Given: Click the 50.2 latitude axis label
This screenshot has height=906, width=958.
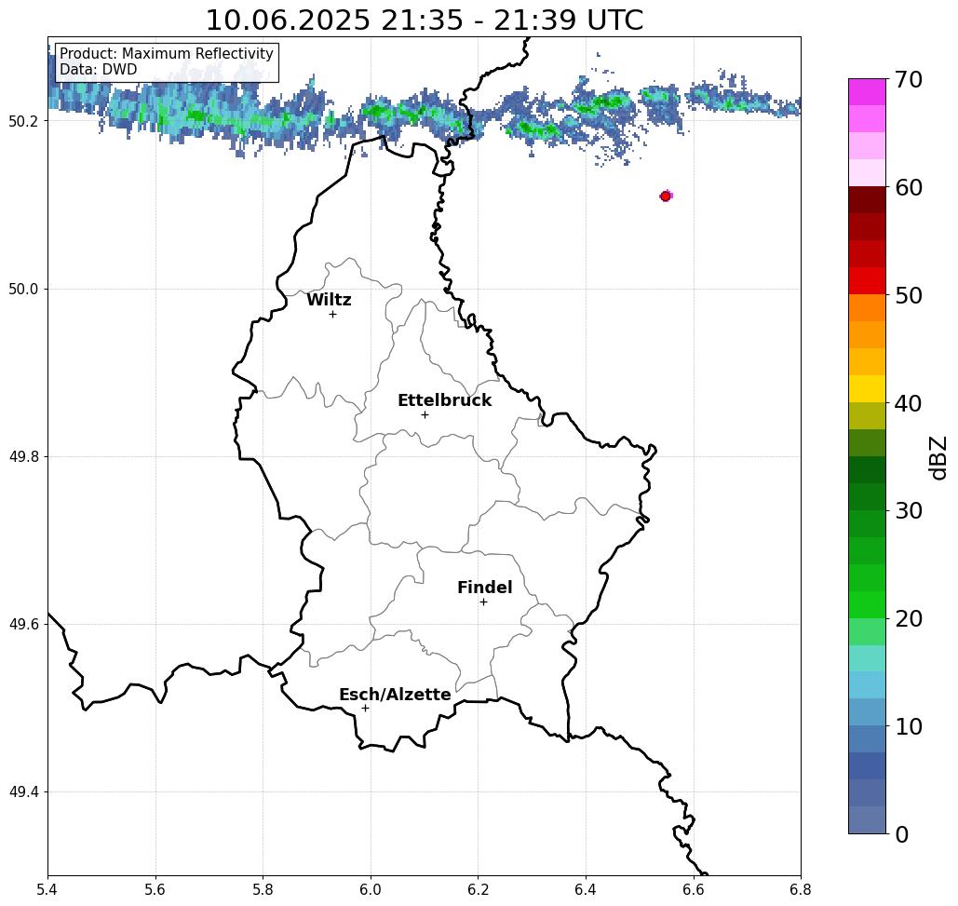Looking at the screenshot, I should point(23,122).
